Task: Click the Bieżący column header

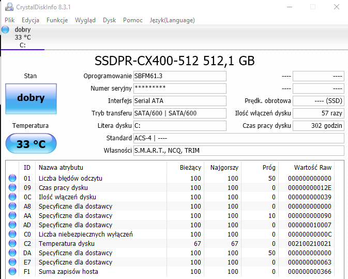Action: click(185, 168)
